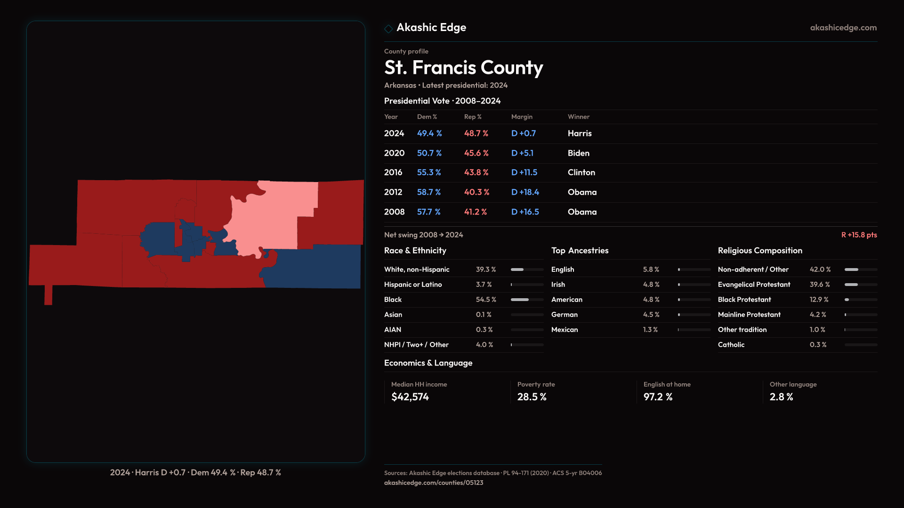Click the Margin column header
This screenshot has height=508, width=904.
522,117
